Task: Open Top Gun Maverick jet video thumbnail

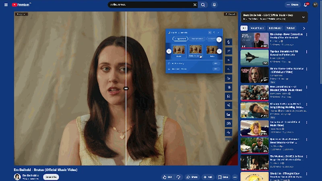Action: tap(254, 58)
